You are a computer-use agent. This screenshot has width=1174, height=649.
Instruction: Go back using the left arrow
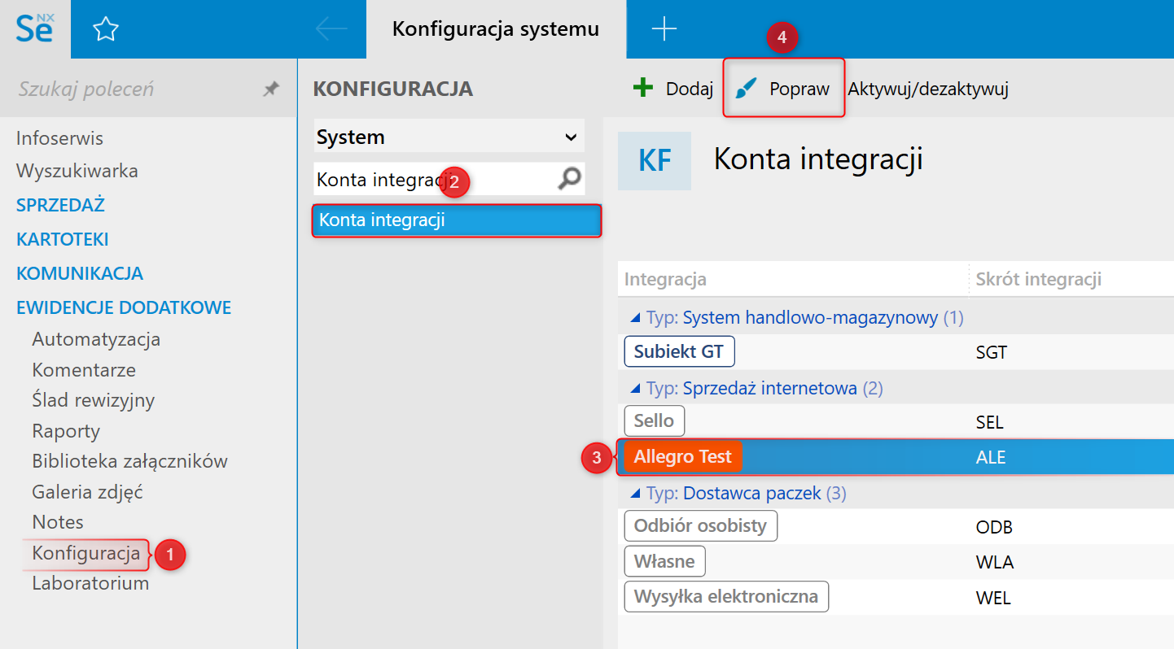[x=331, y=29]
